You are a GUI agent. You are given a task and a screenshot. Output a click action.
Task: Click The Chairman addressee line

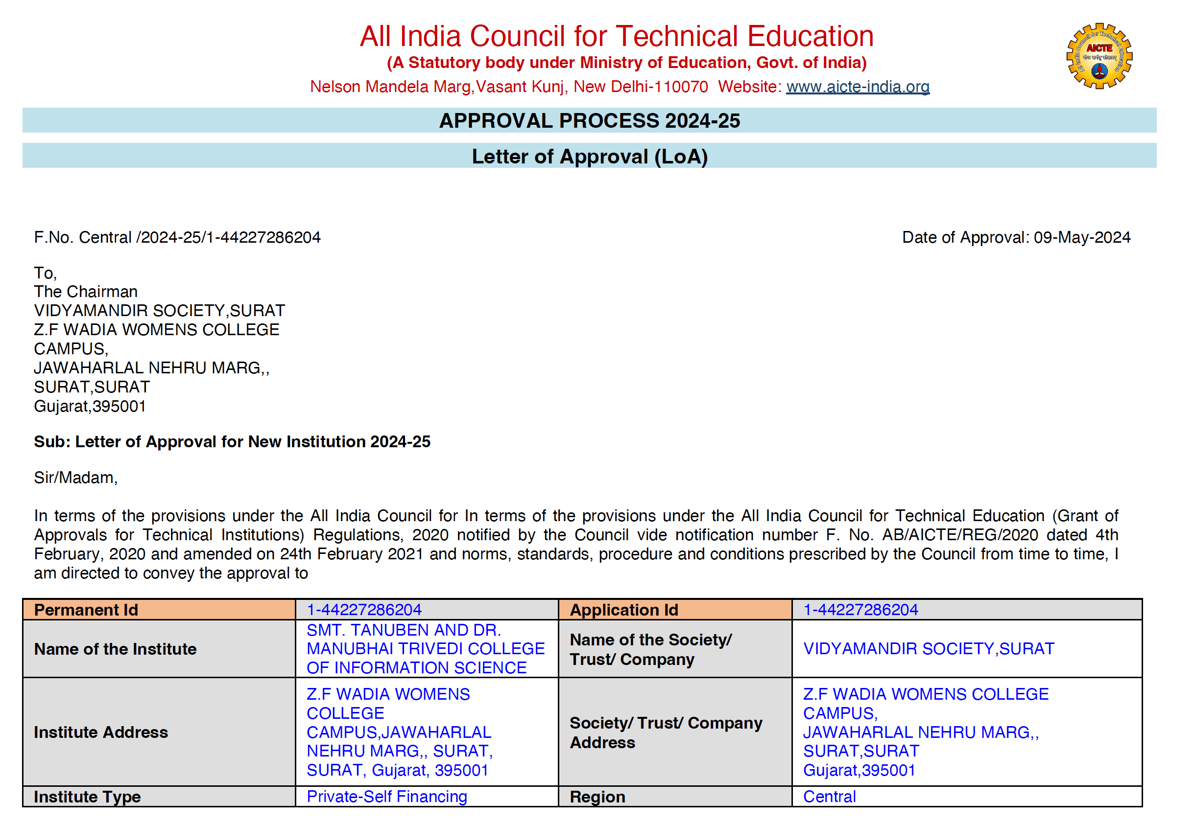[86, 291]
